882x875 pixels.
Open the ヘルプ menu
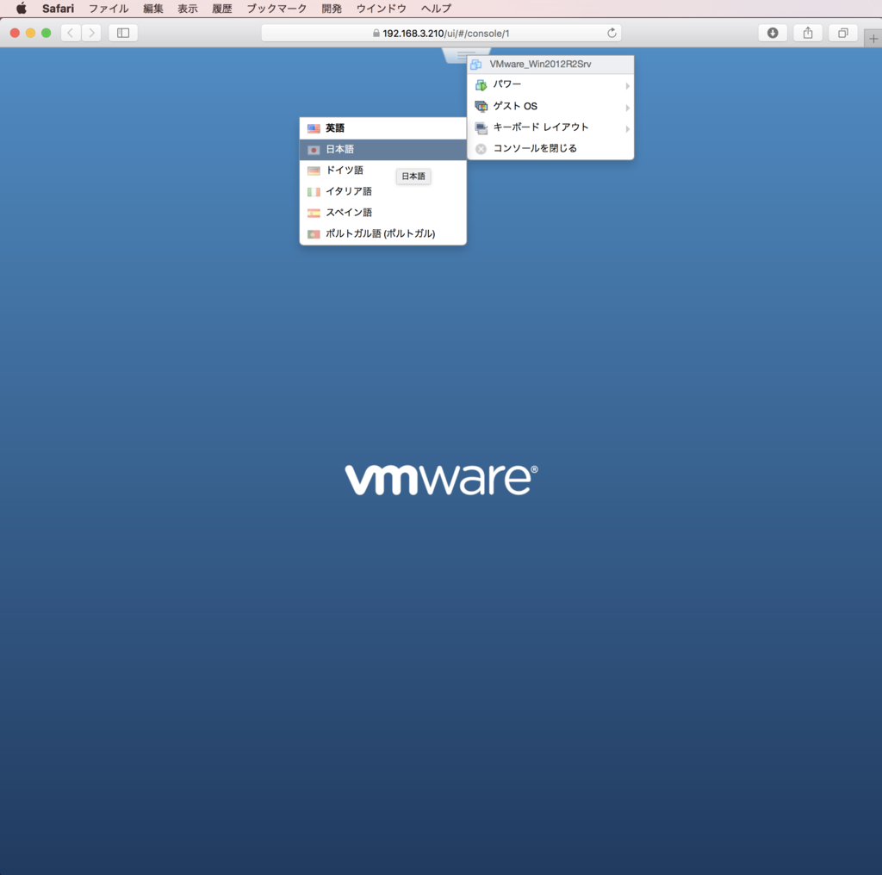pos(436,9)
